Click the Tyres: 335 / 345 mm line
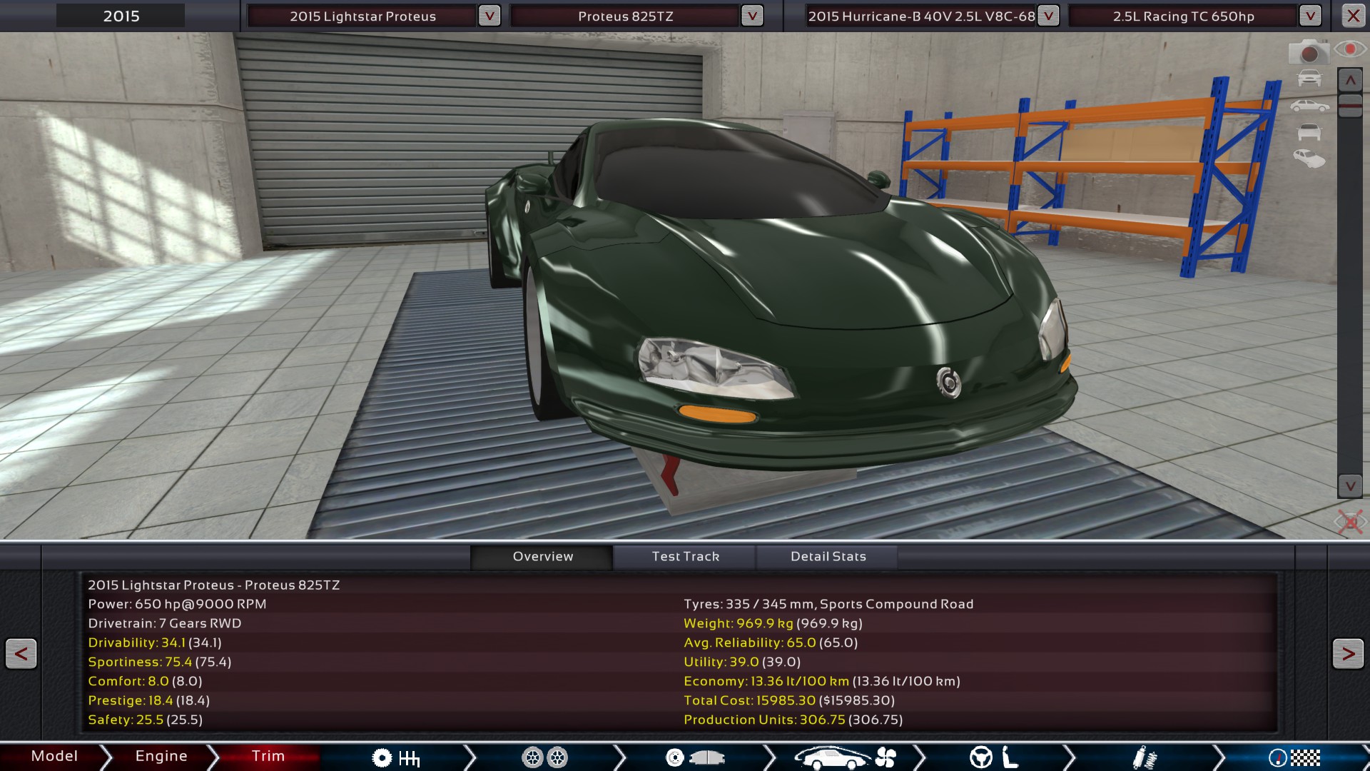The width and height of the screenshot is (1370, 771). (828, 604)
